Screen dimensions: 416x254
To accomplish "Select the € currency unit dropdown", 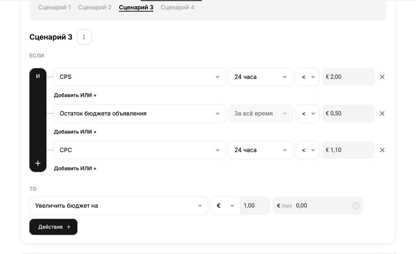I will click(x=225, y=206).
